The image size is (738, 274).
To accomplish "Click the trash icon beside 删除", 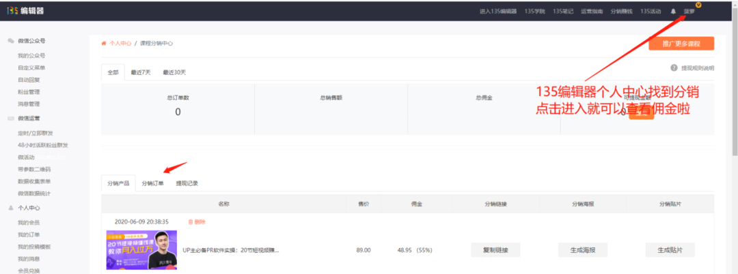I will coord(191,222).
